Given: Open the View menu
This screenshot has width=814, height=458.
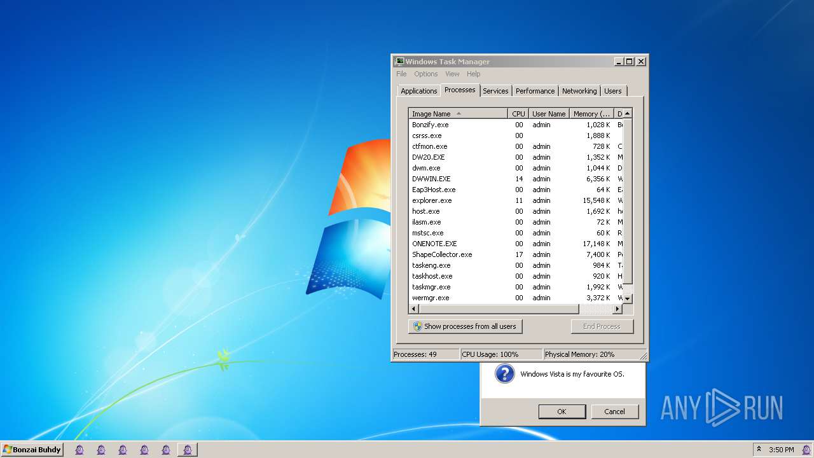Looking at the screenshot, I should [452, 74].
